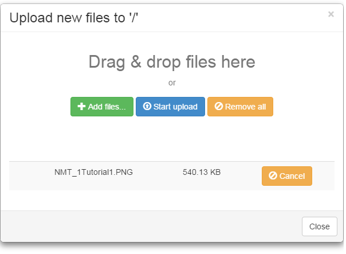The width and height of the screenshot is (346, 254).
Task: Cancel the NMT_1Tutorial1.PNG upload
Action: pyautogui.click(x=287, y=176)
